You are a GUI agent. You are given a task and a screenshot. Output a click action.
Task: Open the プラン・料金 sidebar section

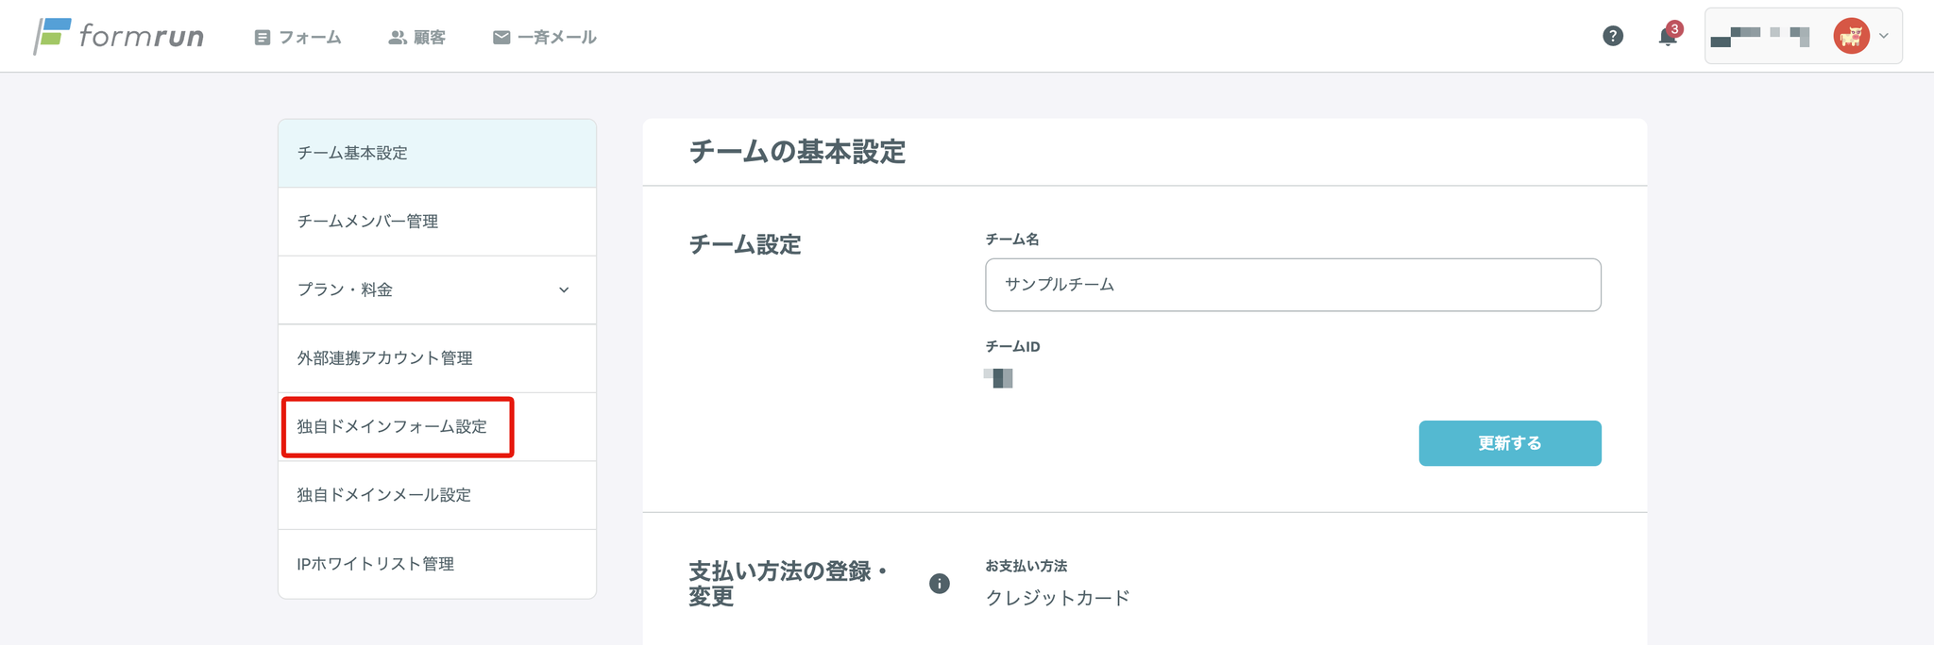[x=437, y=290]
